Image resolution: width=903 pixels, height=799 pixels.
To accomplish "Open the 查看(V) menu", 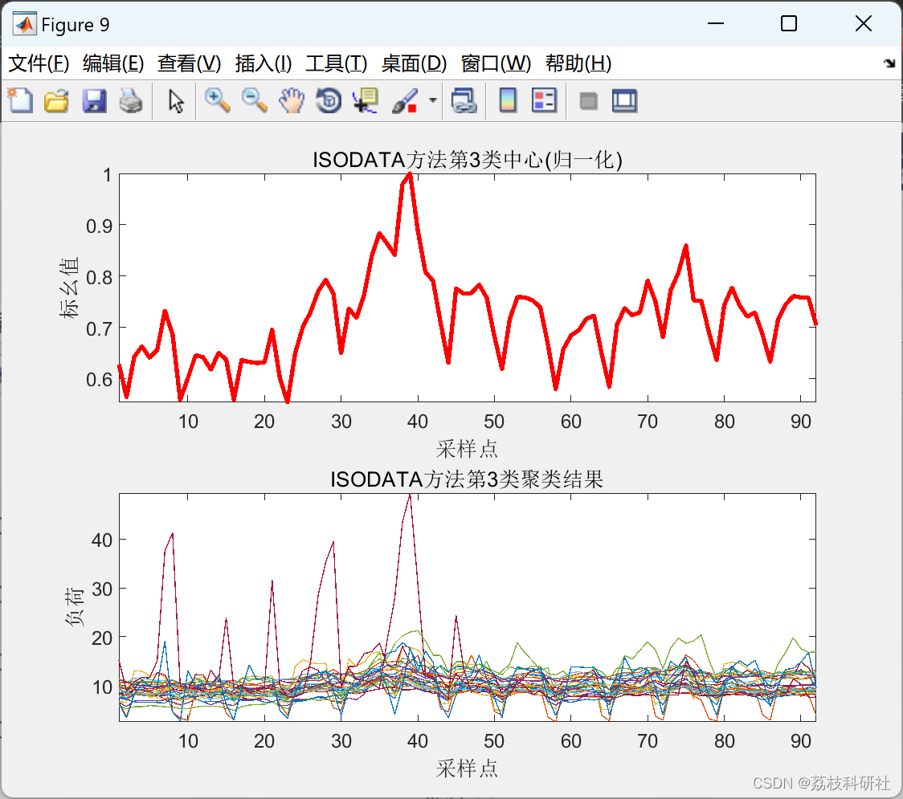I will (x=189, y=63).
